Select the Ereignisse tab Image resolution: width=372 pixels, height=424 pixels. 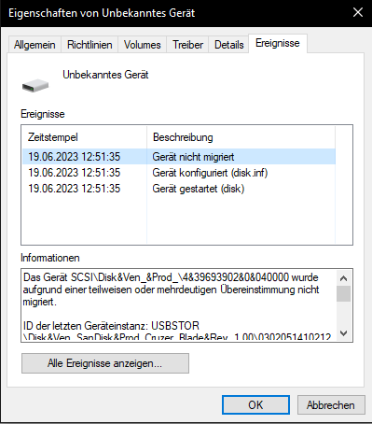[278, 43]
